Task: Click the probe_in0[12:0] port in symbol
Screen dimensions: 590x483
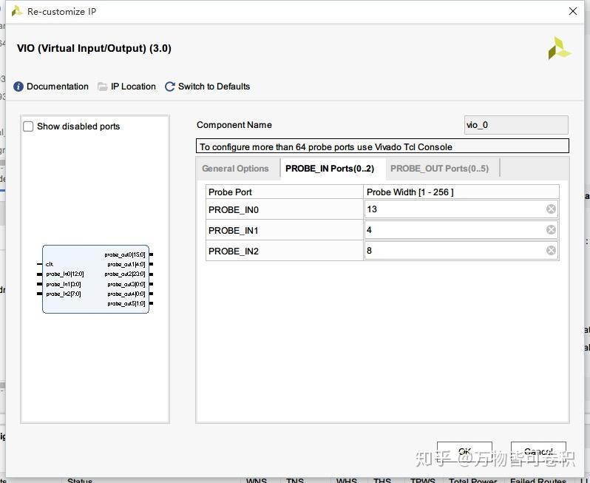Action: 65,274
